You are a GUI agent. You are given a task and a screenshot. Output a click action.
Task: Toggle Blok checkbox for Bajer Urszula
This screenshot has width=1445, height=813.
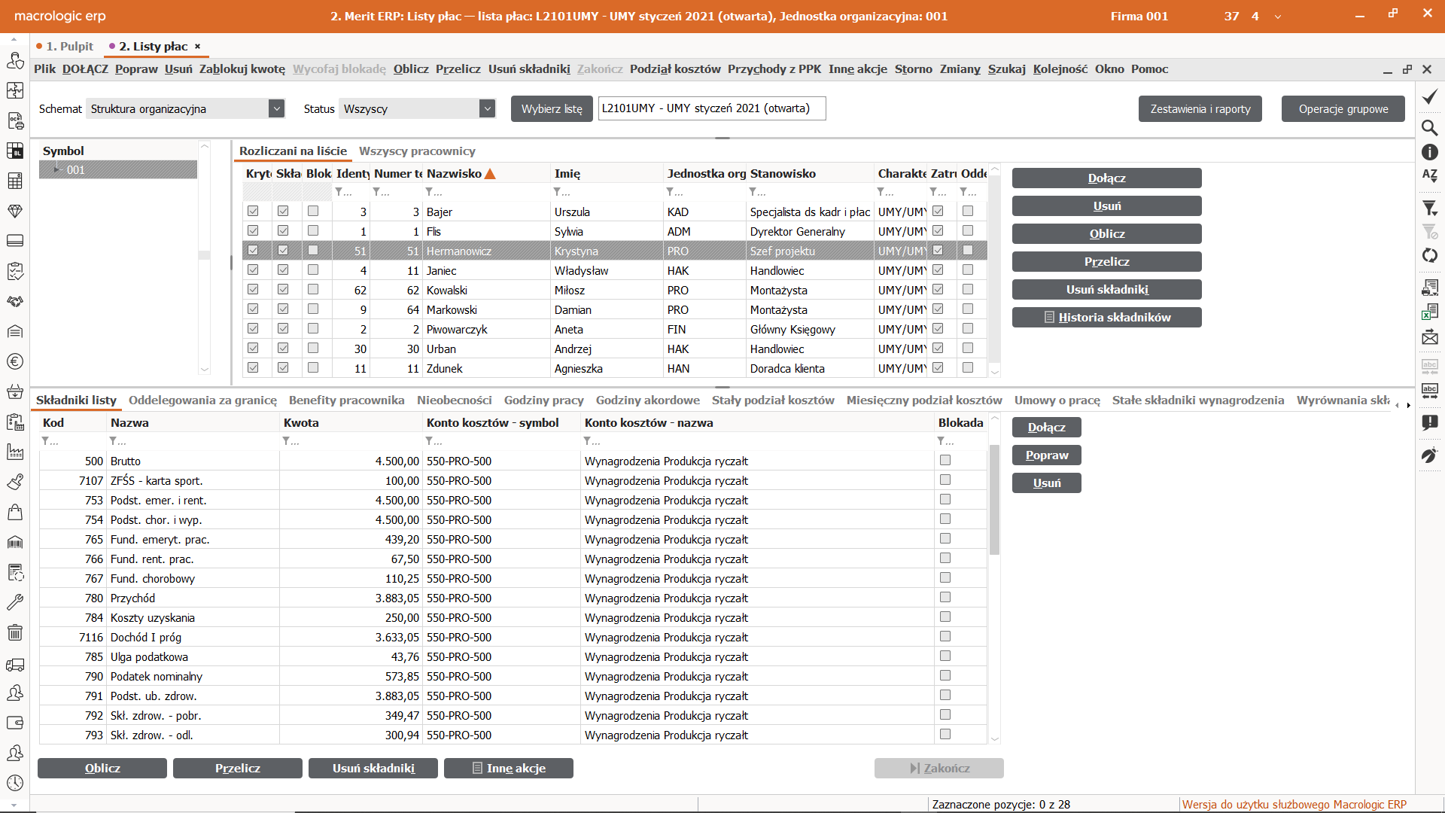313,212
